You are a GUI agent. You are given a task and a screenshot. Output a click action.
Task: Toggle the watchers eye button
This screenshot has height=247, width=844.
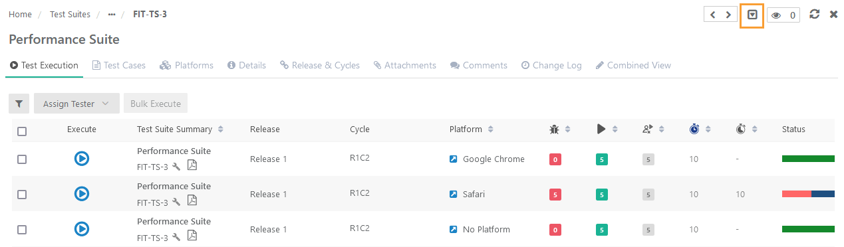click(783, 15)
